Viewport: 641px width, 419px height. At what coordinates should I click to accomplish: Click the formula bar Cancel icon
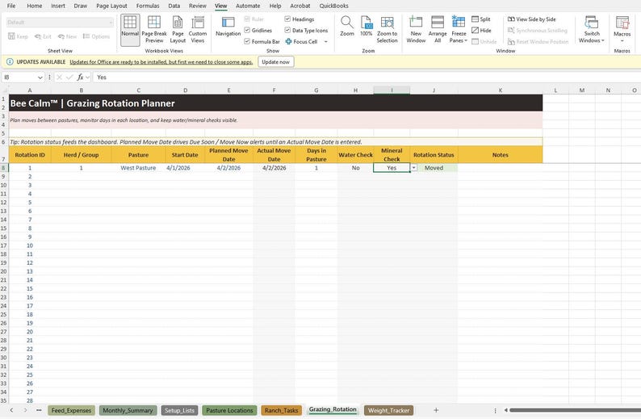(59, 77)
